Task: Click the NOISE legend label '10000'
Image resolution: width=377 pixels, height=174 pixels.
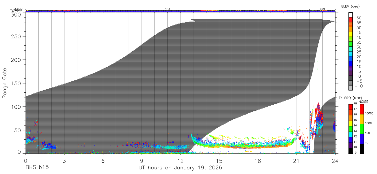Action: pyautogui.click(x=369, y=113)
